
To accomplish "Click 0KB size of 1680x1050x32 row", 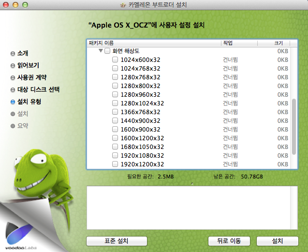I will click(283, 147).
